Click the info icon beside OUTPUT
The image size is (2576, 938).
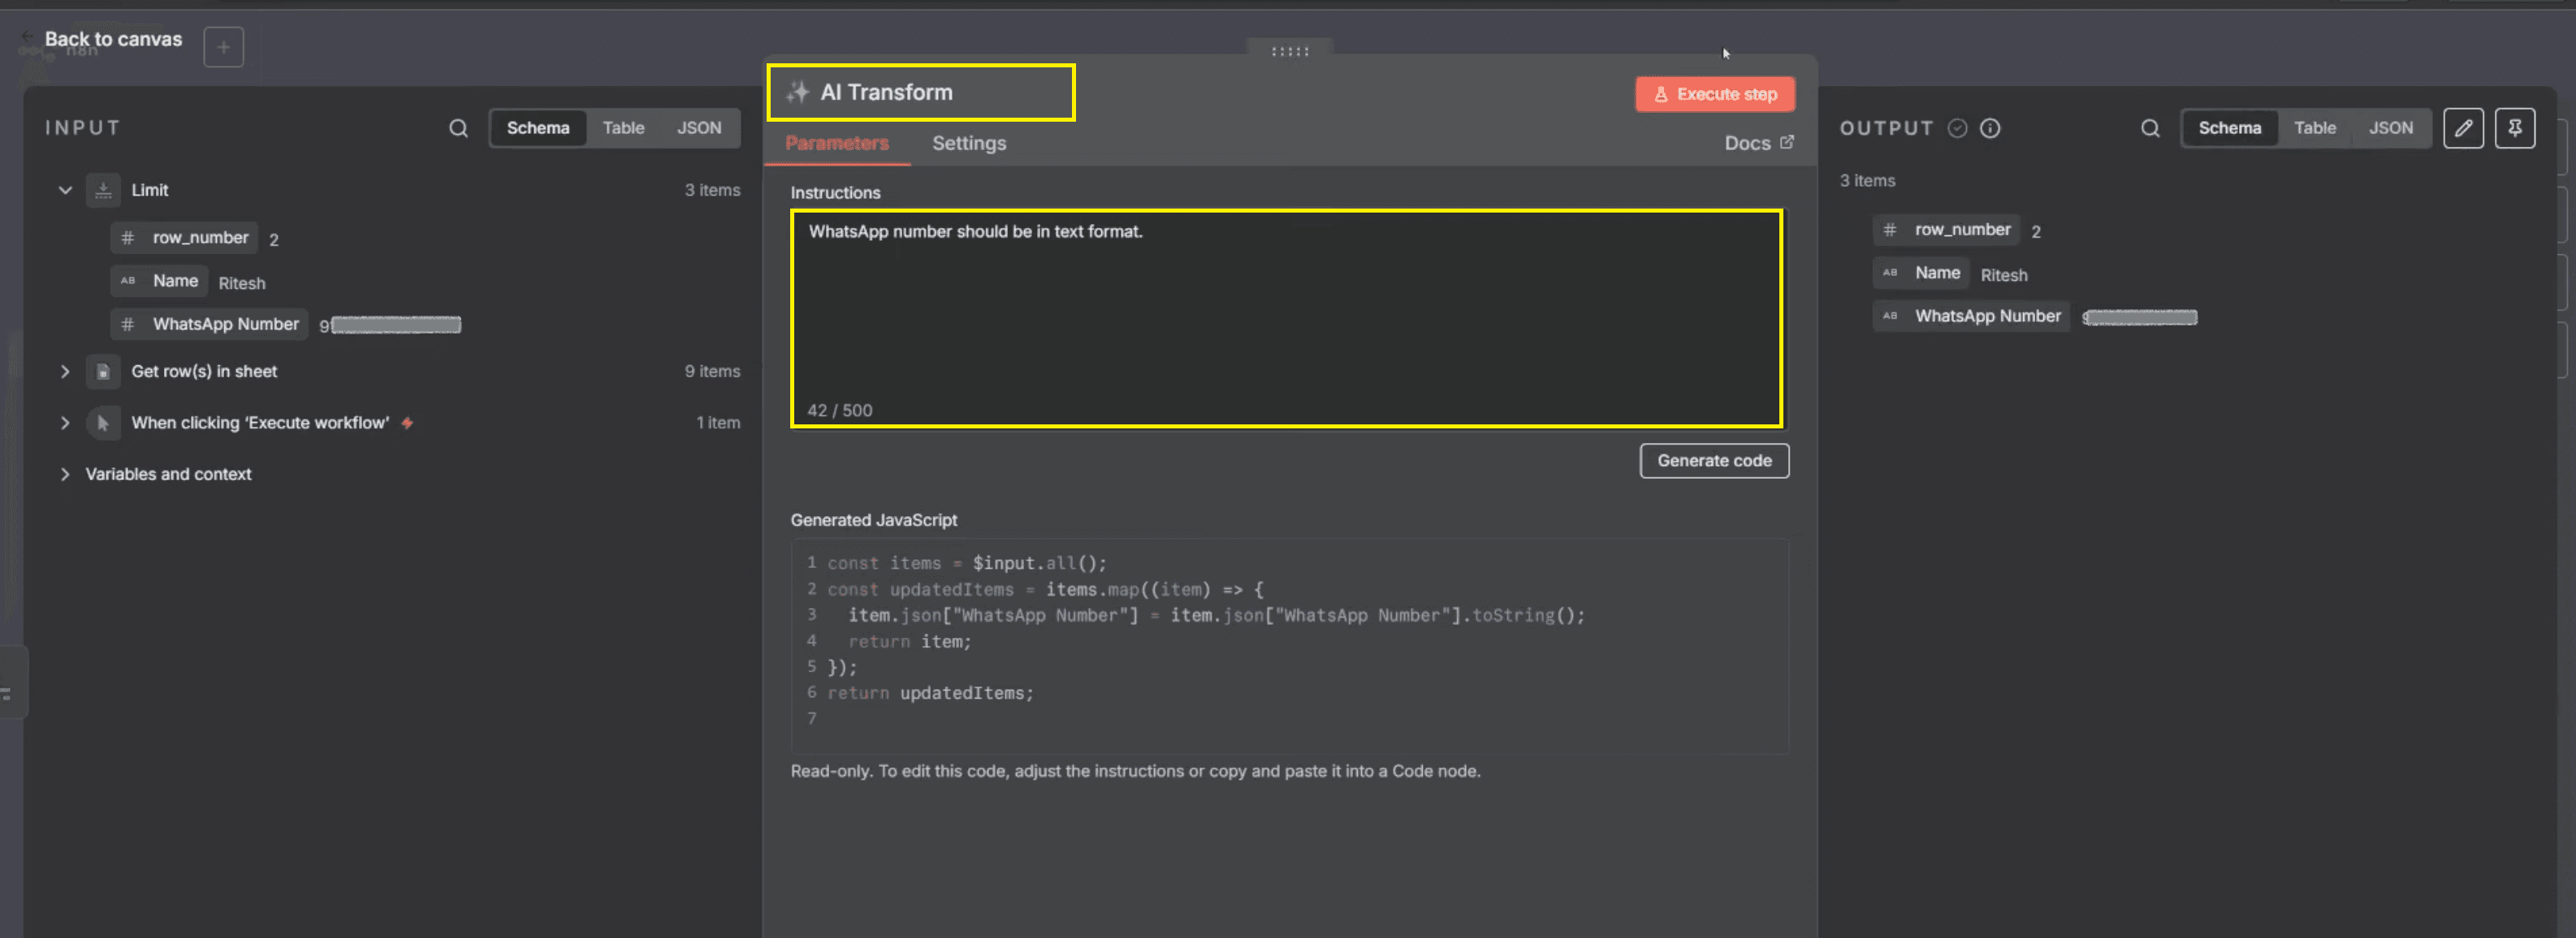[x=1990, y=128]
